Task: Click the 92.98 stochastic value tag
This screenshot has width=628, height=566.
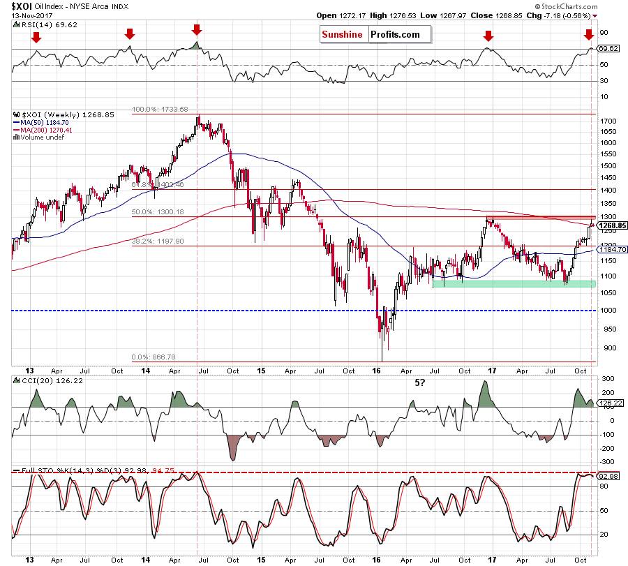Action: tap(608, 476)
